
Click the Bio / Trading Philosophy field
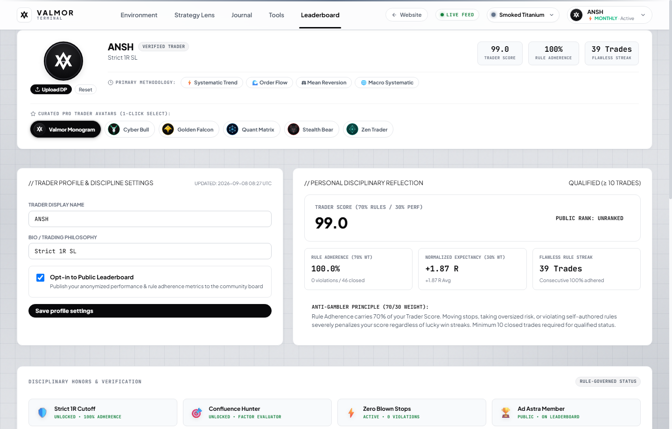point(150,251)
